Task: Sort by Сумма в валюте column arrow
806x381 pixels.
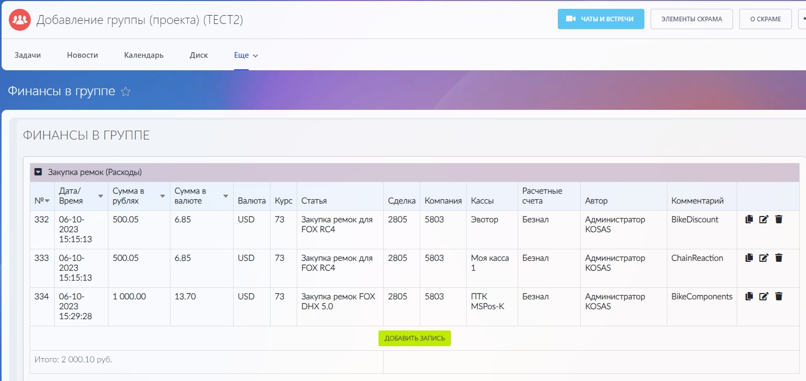Action: [226, 196]
